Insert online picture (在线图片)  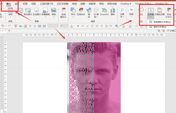coord(37,12)
